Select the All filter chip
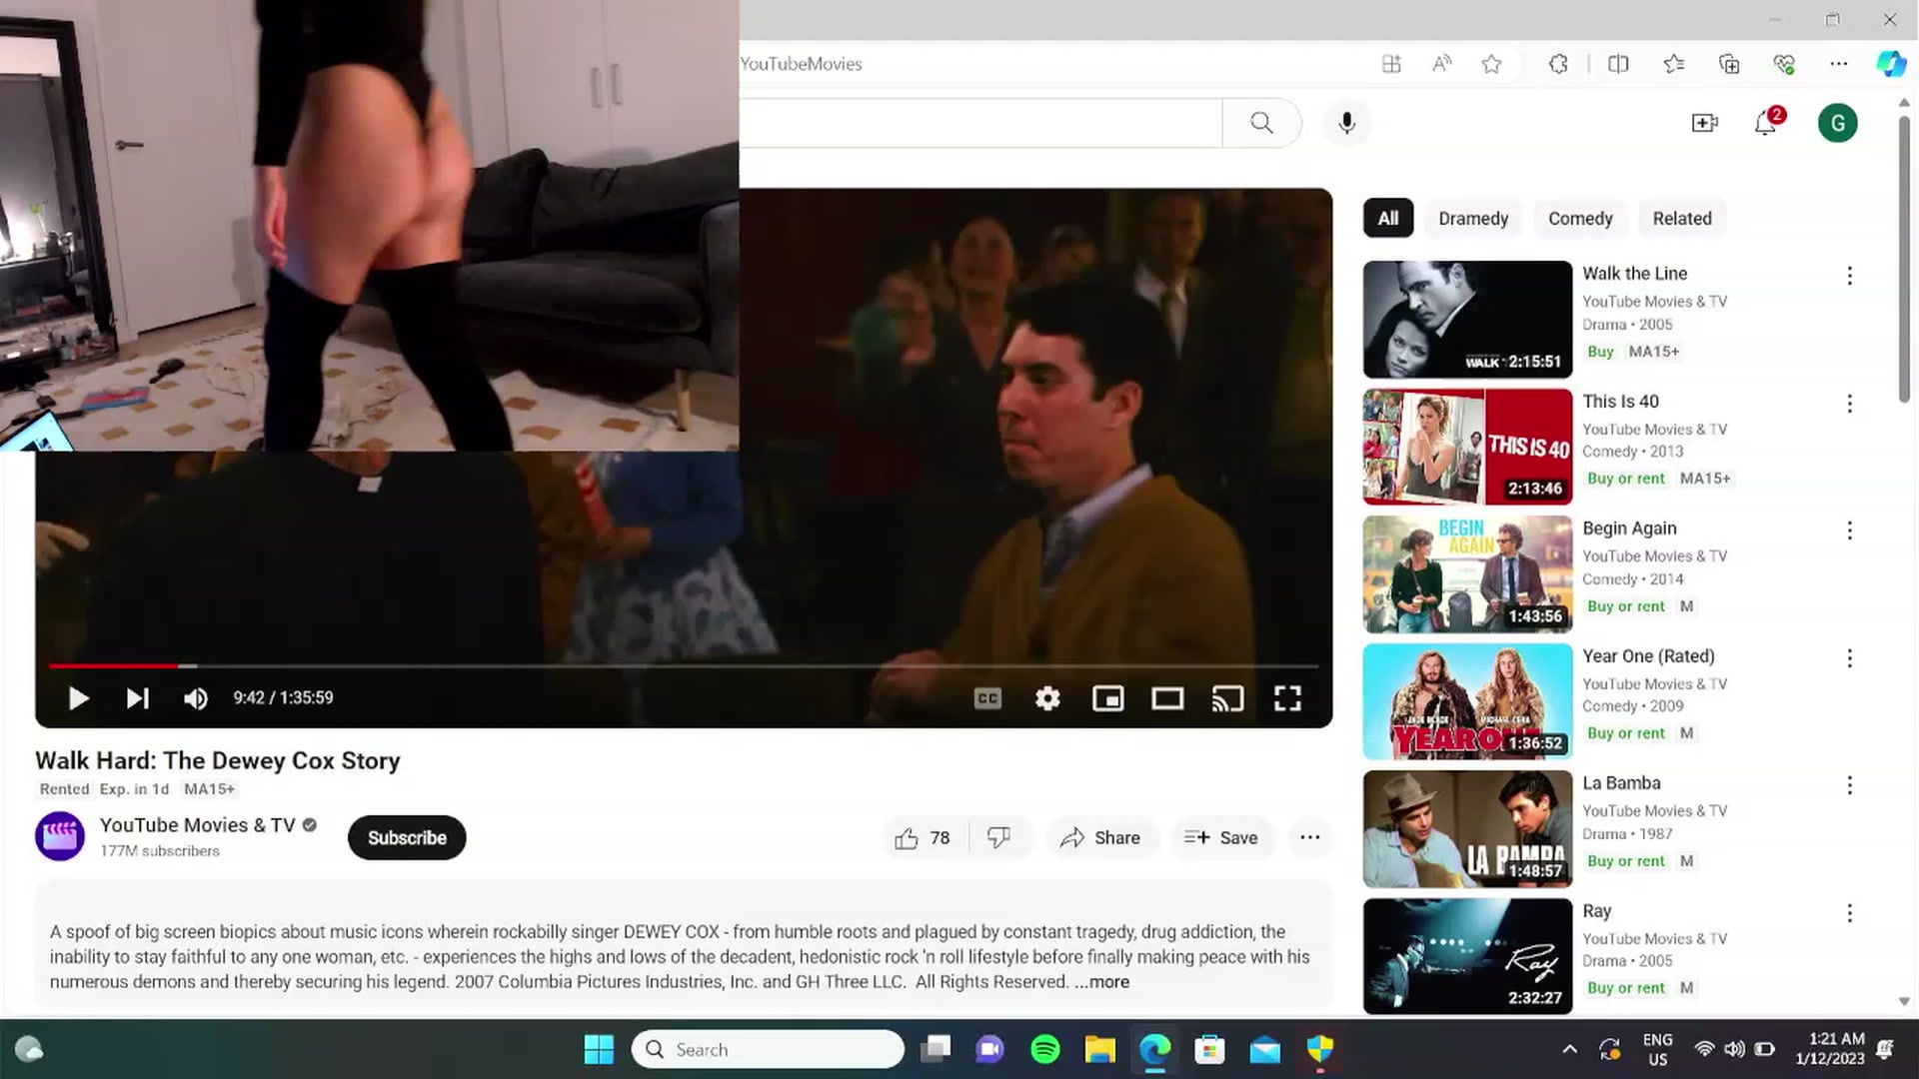 point(1388,219)
